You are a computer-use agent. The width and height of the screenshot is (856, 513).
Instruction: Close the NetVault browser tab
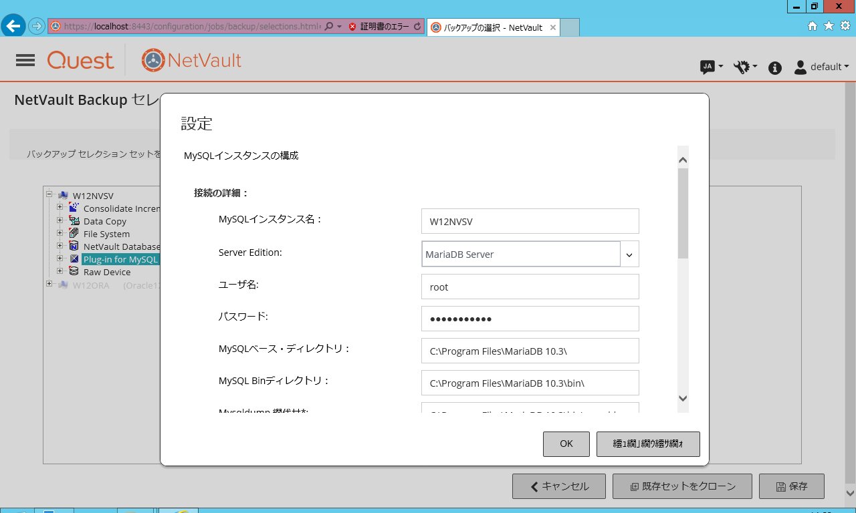(552, 27)
